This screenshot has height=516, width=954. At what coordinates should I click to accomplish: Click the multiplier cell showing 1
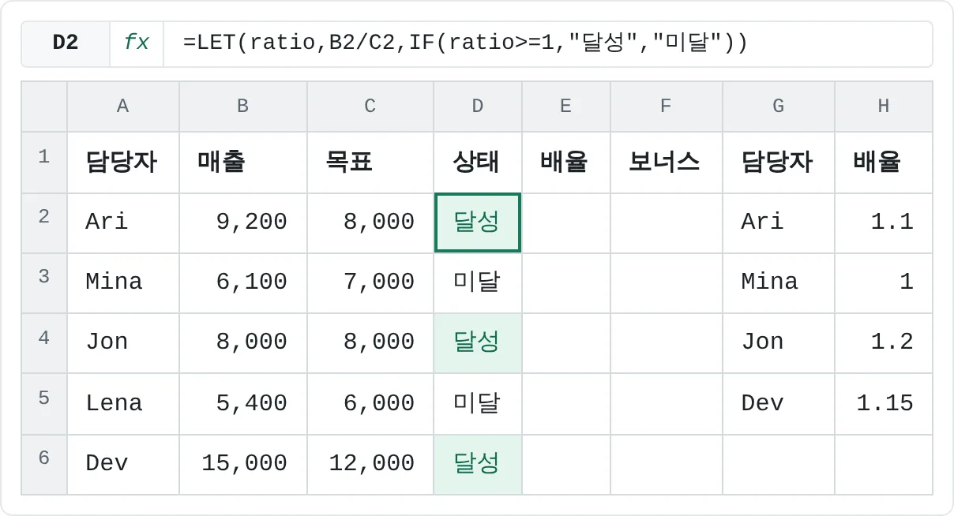tap(884, 282)
